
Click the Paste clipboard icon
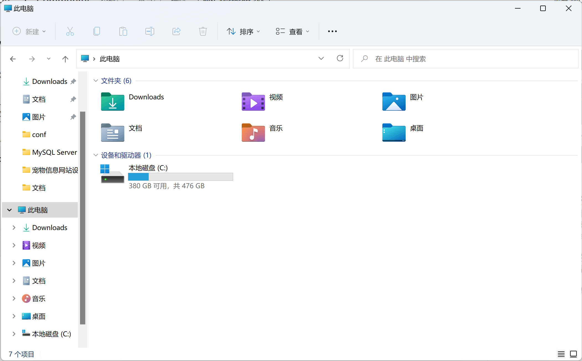click(x=123, y=31)
